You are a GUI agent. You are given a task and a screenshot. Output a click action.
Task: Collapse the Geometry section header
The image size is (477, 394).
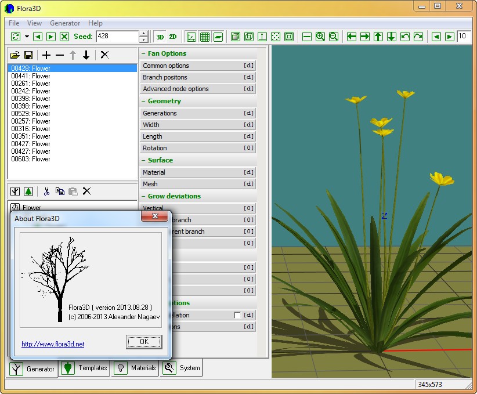(198, 101)
